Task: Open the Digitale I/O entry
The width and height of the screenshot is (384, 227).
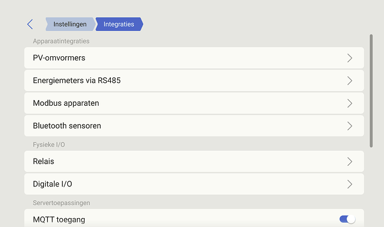Action: (x=167, y=184)
